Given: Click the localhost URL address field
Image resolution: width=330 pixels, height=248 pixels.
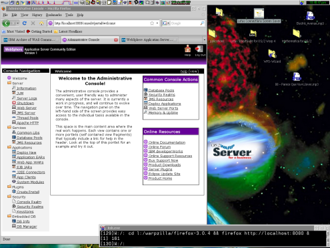Looking at the screenshot, I should [x=101, y=23].
